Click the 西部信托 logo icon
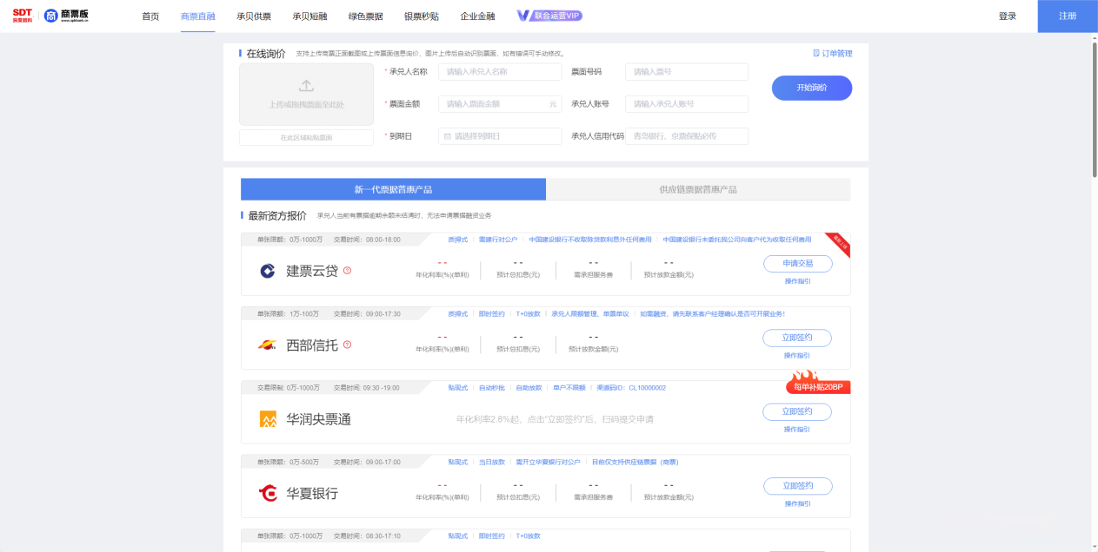This screenshot has width=1098, height=552. [268, 345]
